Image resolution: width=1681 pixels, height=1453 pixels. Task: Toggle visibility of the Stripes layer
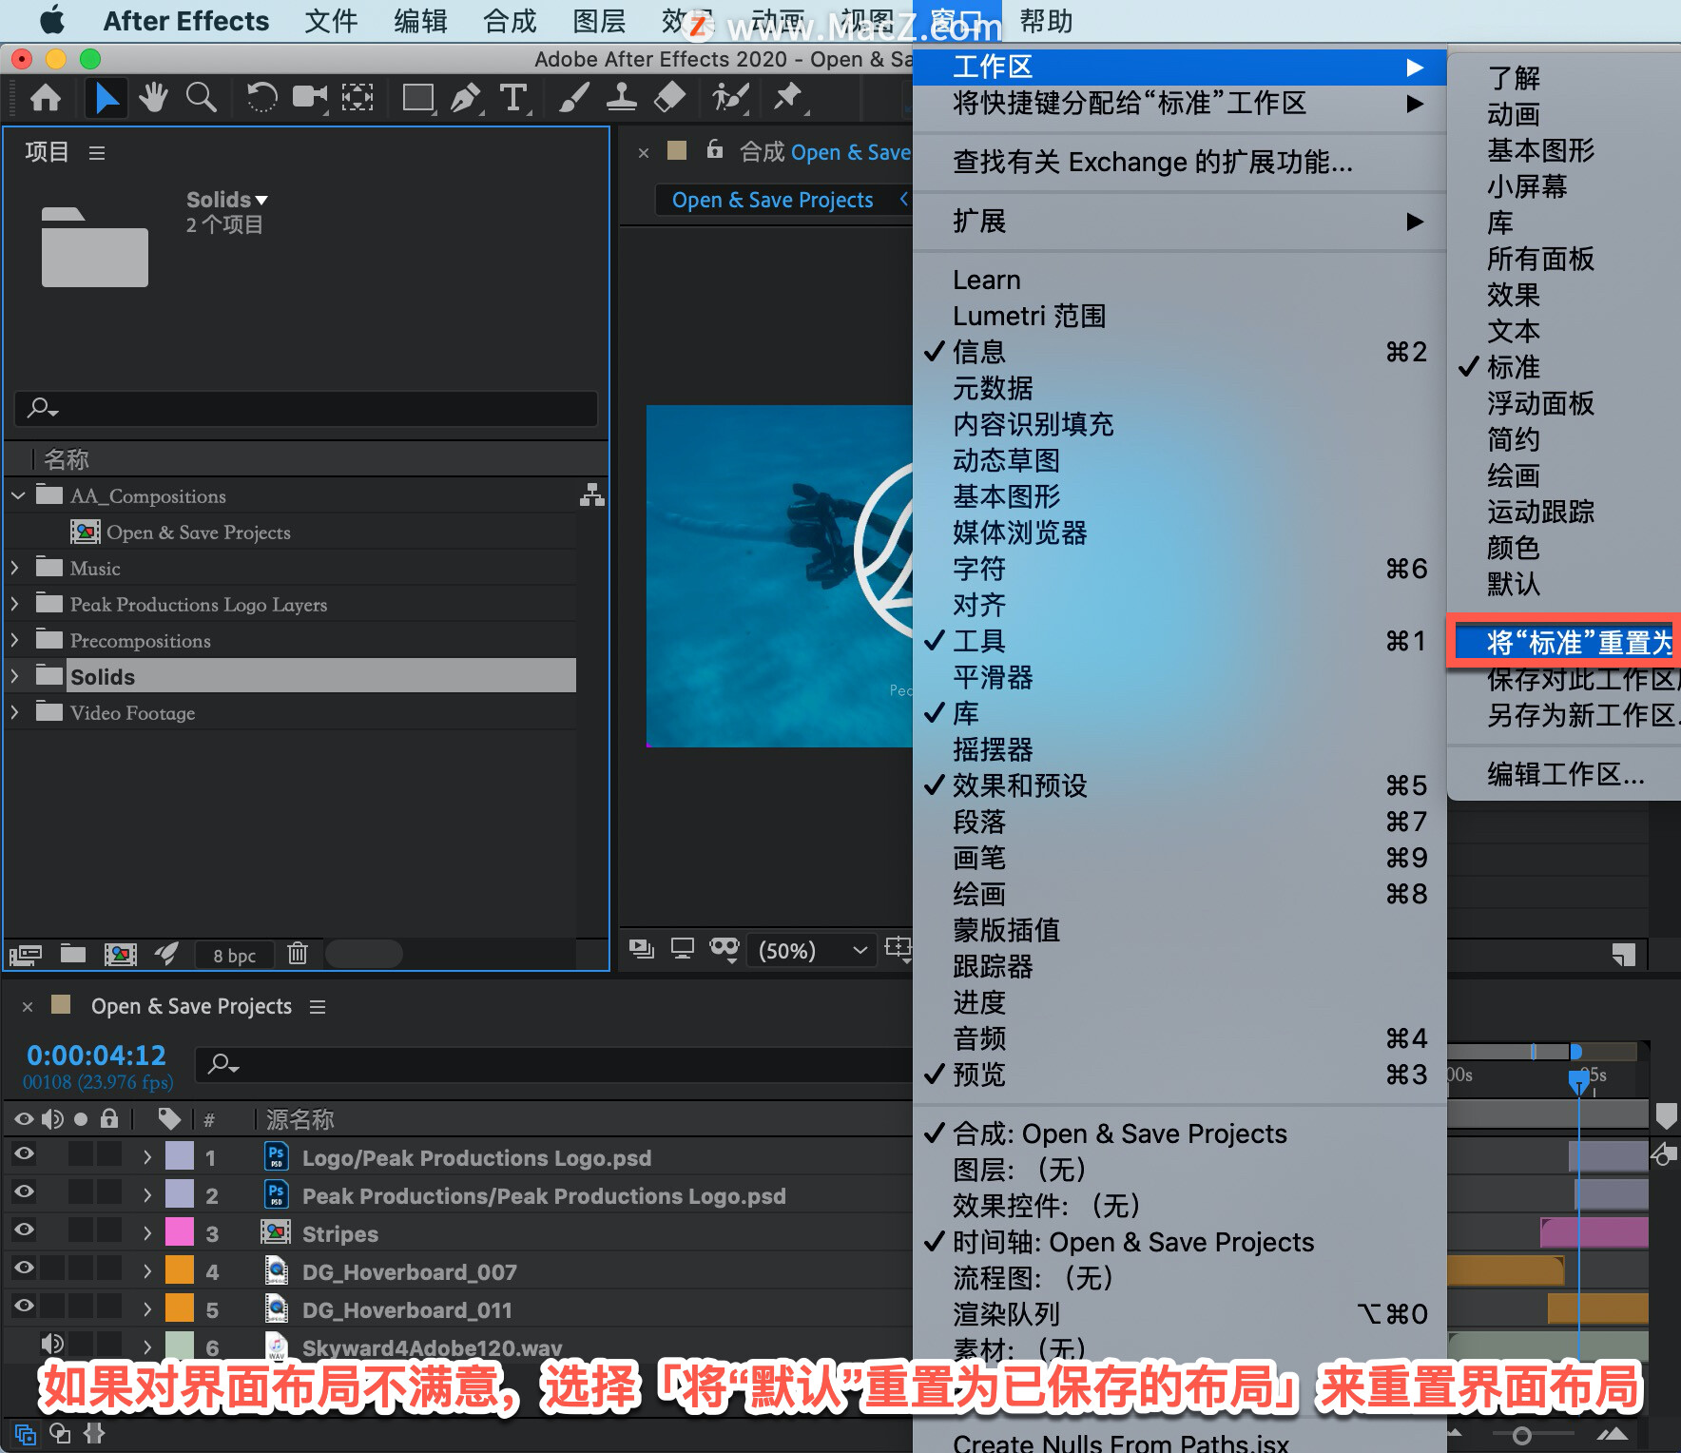pos(24,1230)
